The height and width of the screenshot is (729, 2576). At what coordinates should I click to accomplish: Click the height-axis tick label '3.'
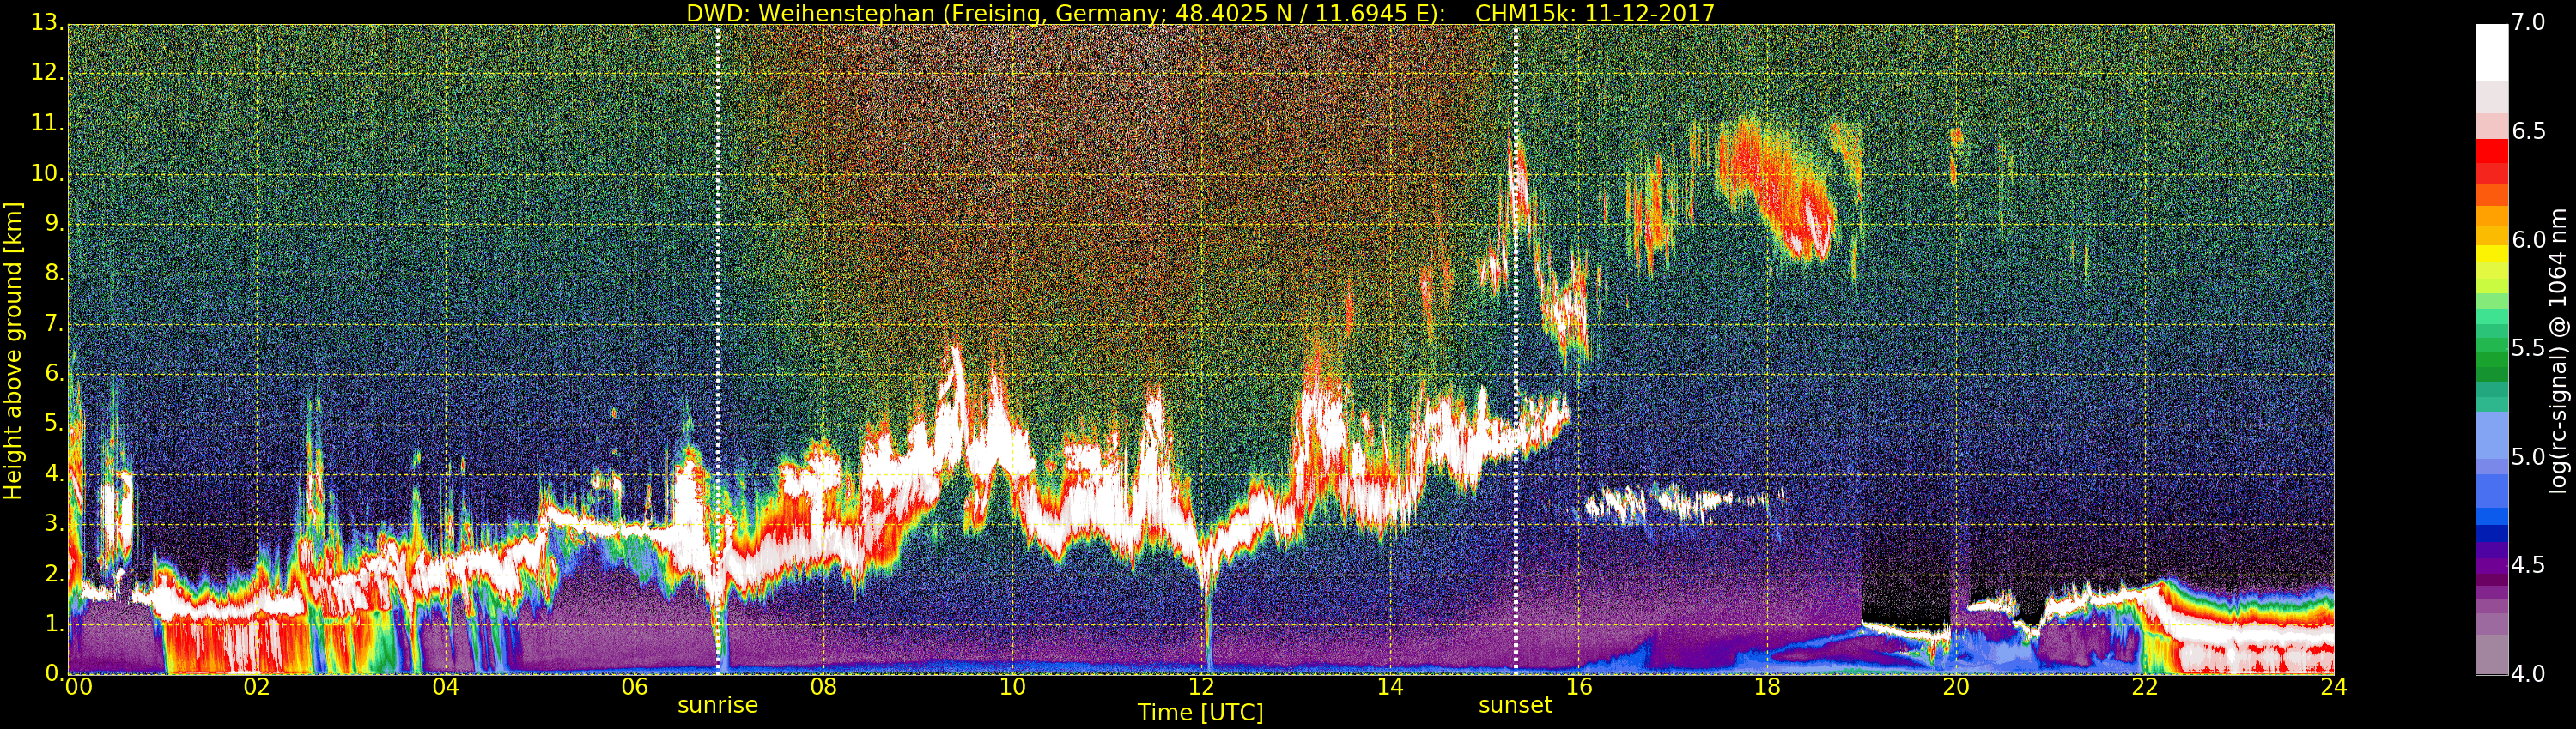pos(54,523)
